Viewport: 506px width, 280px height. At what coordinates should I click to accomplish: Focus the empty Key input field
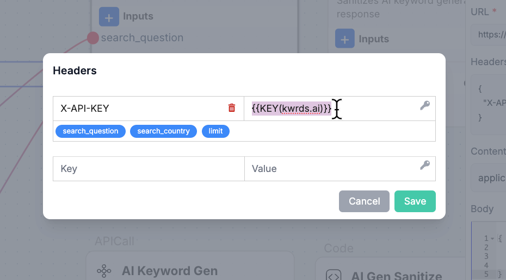149,169
